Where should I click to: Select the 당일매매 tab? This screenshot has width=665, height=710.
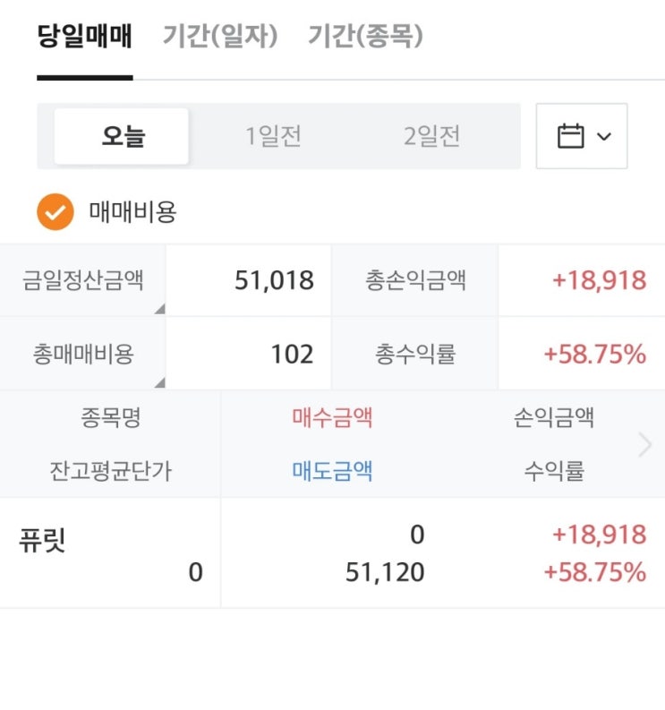pyautogui.click(x=85, y=36)
